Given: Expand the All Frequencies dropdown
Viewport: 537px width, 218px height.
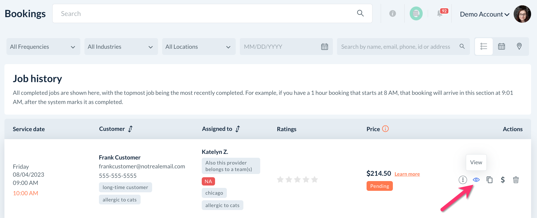Looking at the screenshot, I should 43,47.
